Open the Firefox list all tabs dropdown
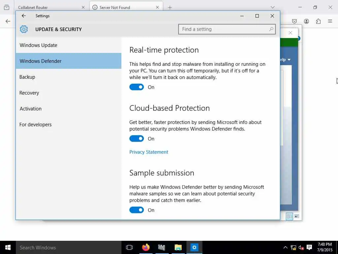Image resolution: width=338 pixels, height=254 pixels. coord(273,7)
